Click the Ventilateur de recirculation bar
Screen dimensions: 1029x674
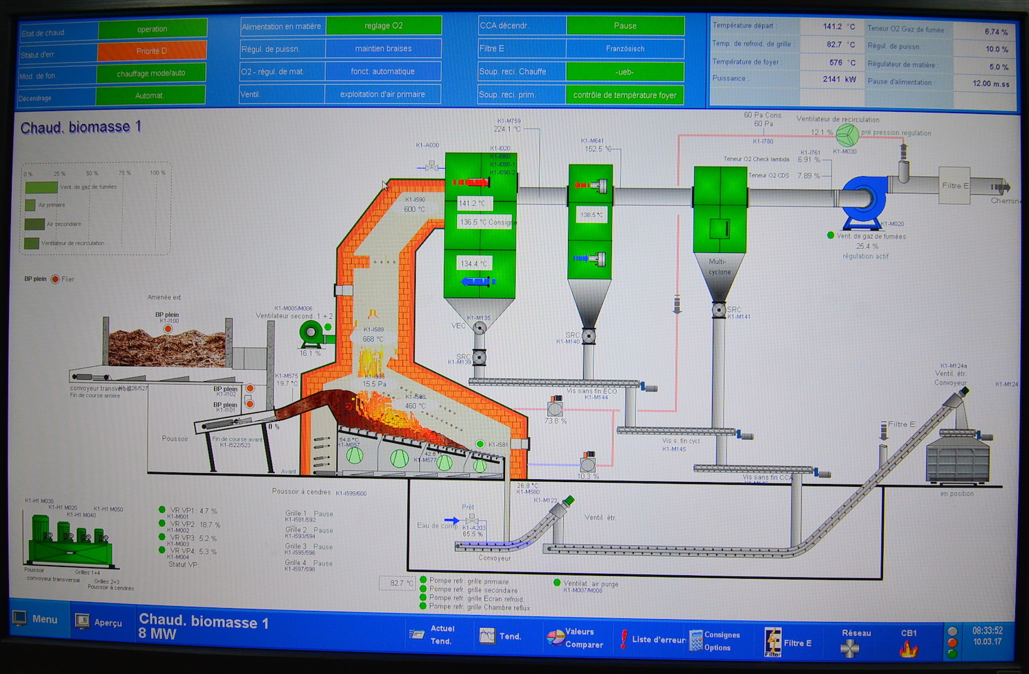coord(32,243)
